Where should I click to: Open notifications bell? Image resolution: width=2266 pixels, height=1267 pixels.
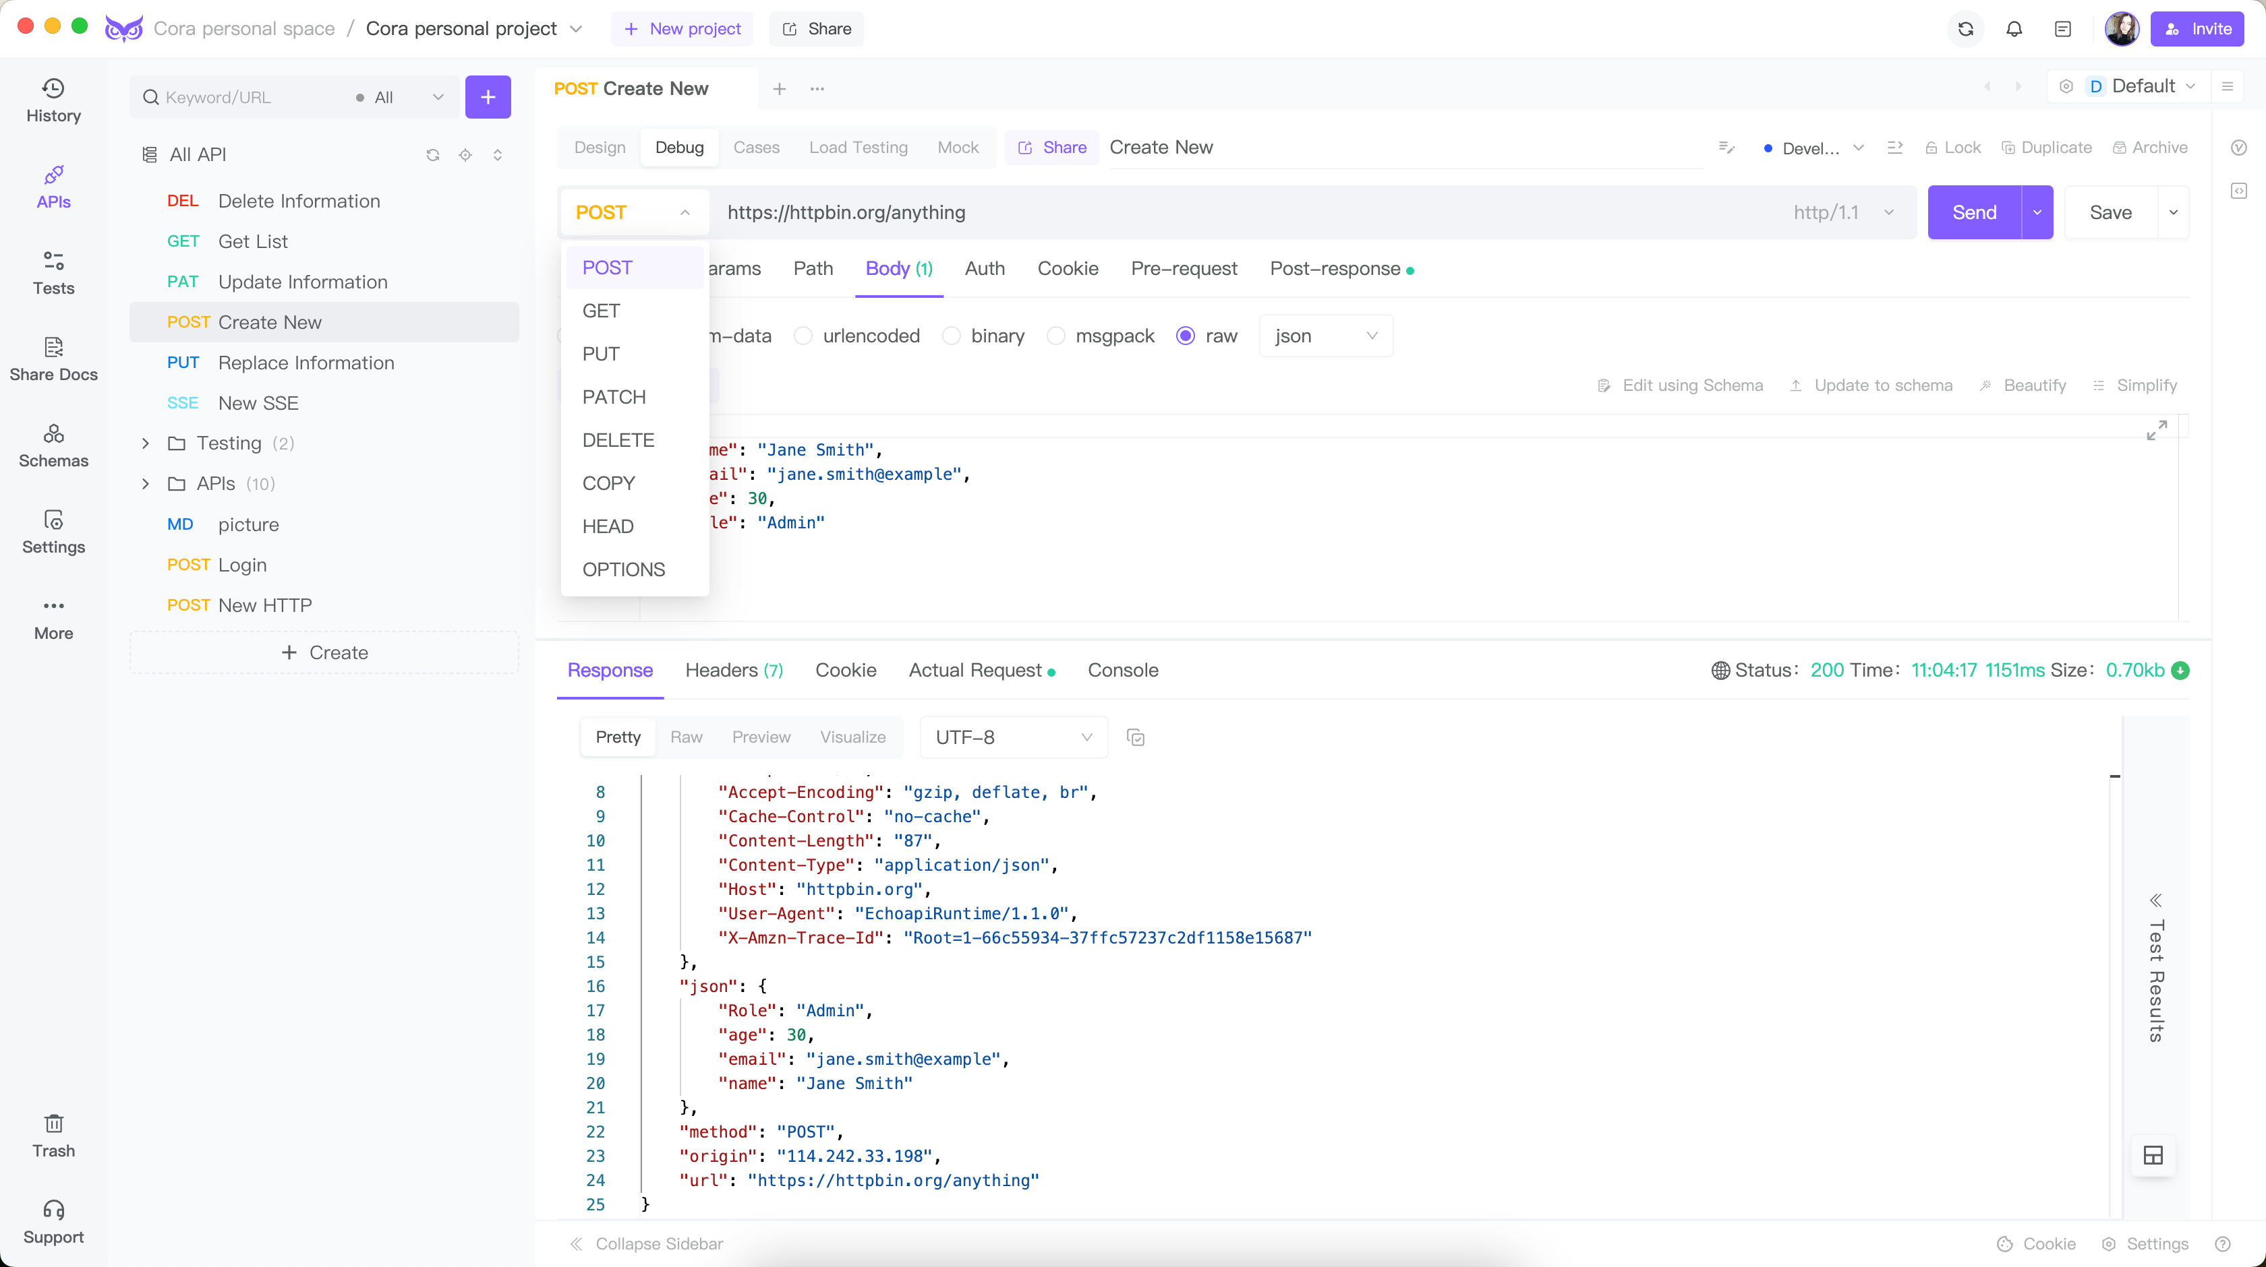[2014, 29]
